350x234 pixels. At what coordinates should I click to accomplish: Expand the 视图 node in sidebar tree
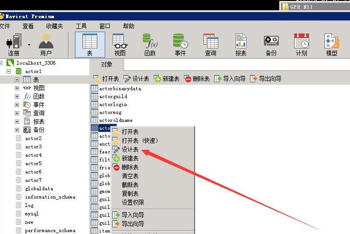click(x=17, y=88)
